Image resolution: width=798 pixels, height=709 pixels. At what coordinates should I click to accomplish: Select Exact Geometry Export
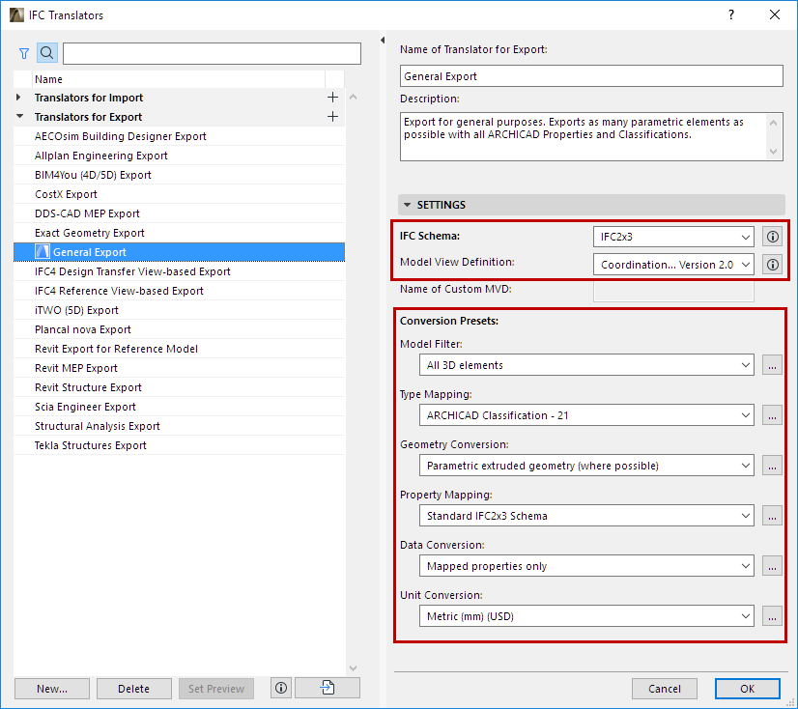pyautogui.click(x=179, y=233)
